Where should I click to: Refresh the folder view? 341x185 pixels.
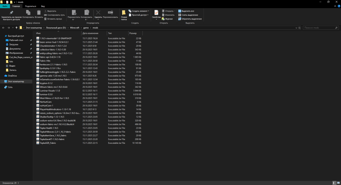[299, 28]
